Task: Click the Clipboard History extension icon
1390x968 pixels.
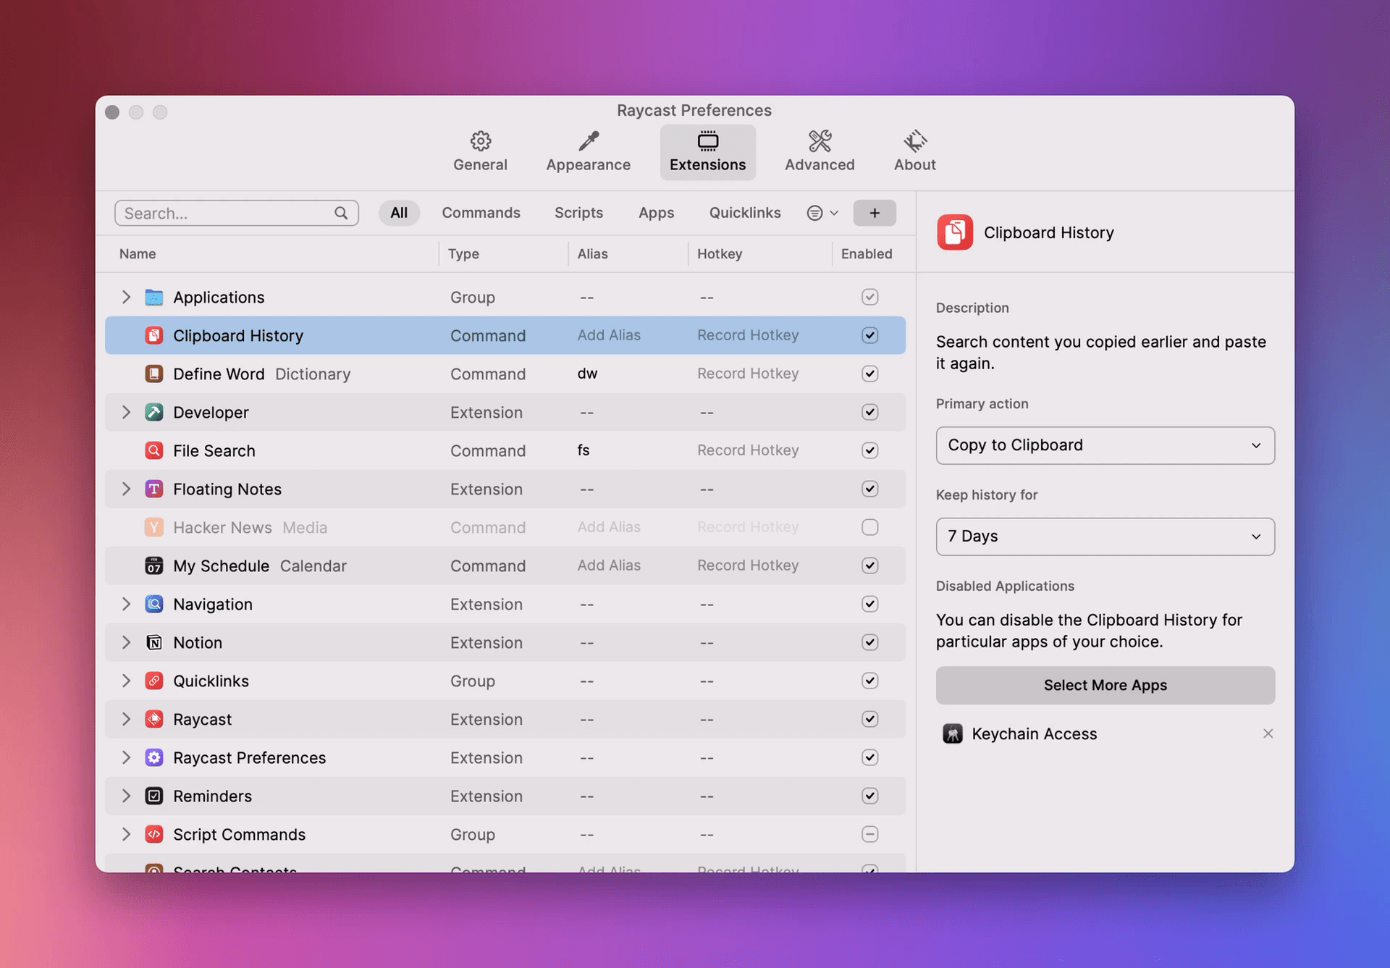Action: [154, 335]
